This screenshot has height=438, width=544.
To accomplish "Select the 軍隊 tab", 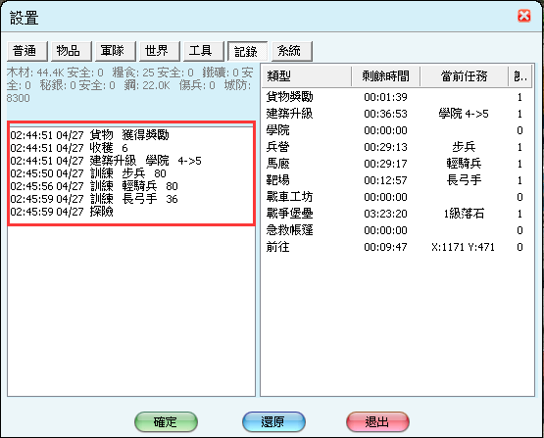I will point(116,51).
